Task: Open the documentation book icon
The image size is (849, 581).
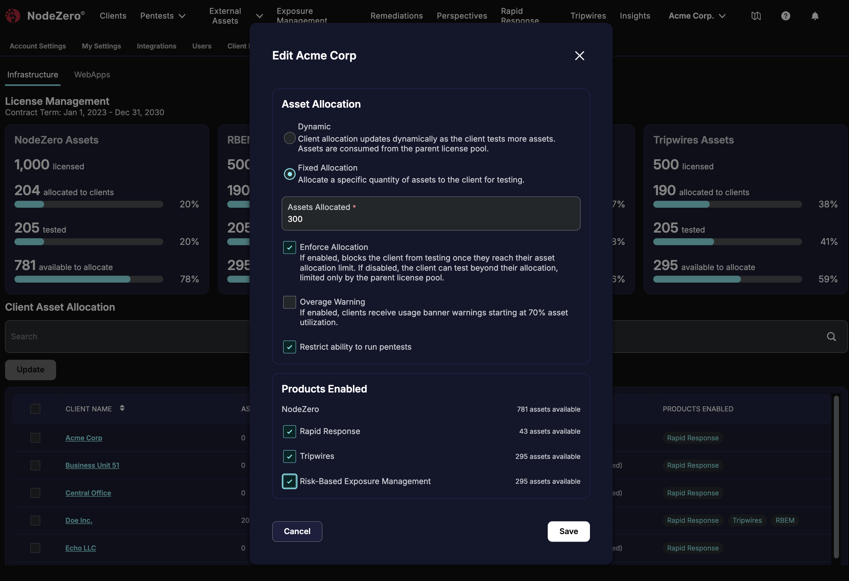Action: click(x=756, y=16)
